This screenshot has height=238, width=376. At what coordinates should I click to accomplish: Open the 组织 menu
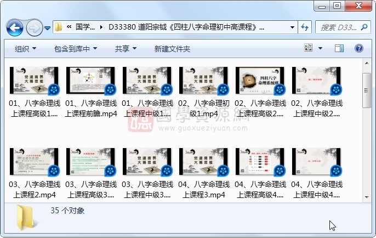click(x=26, y=49)
